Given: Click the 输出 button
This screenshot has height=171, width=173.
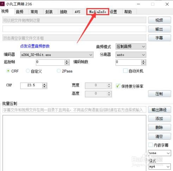Looking at the screenshot, I should (159, 29).
